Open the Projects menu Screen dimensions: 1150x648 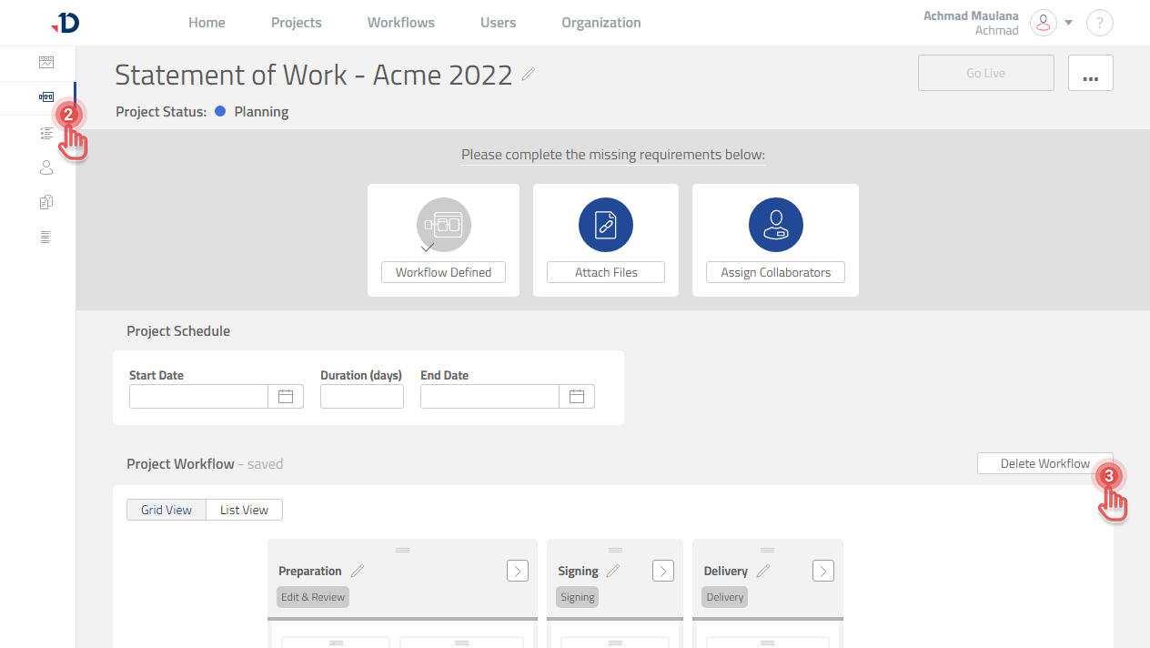(x=296, y=23)
